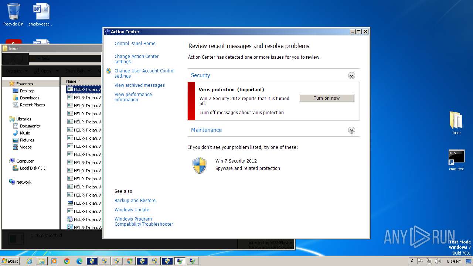This screenshot has width=473, height=266.
Task: Go to Control Panel Home
Action: [135, 43]
